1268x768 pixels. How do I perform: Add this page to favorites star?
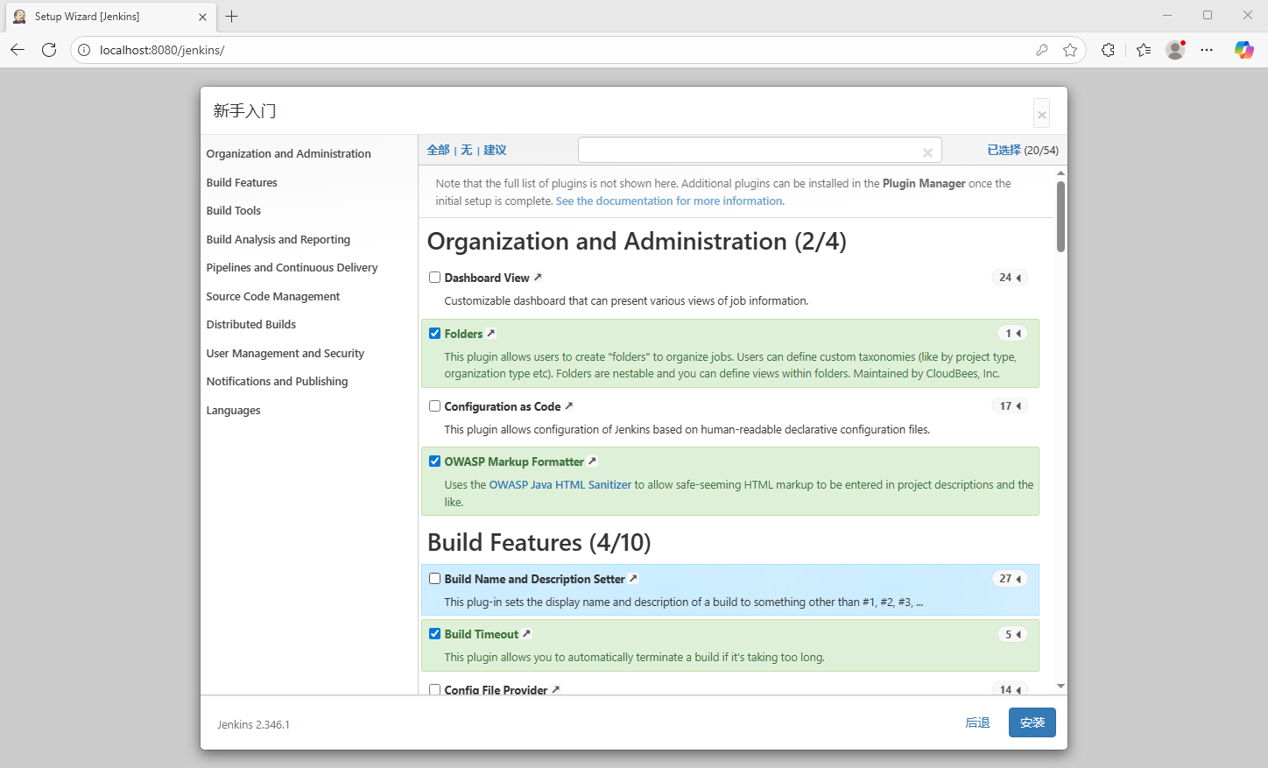1070,50
